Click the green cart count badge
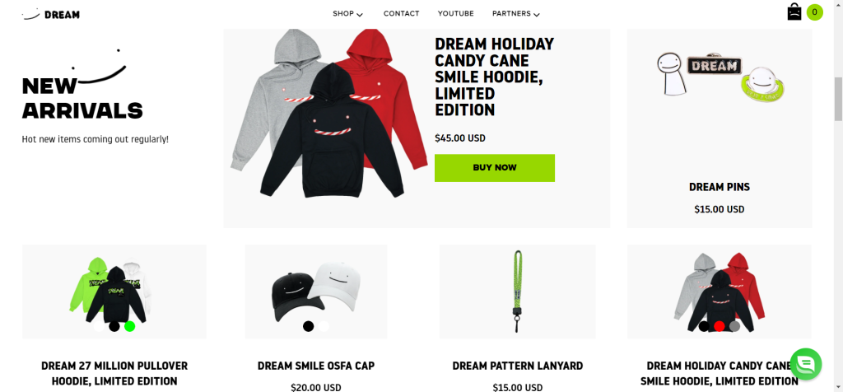The image size is (843, 392). pyautogui.click(x=814, y=12)
